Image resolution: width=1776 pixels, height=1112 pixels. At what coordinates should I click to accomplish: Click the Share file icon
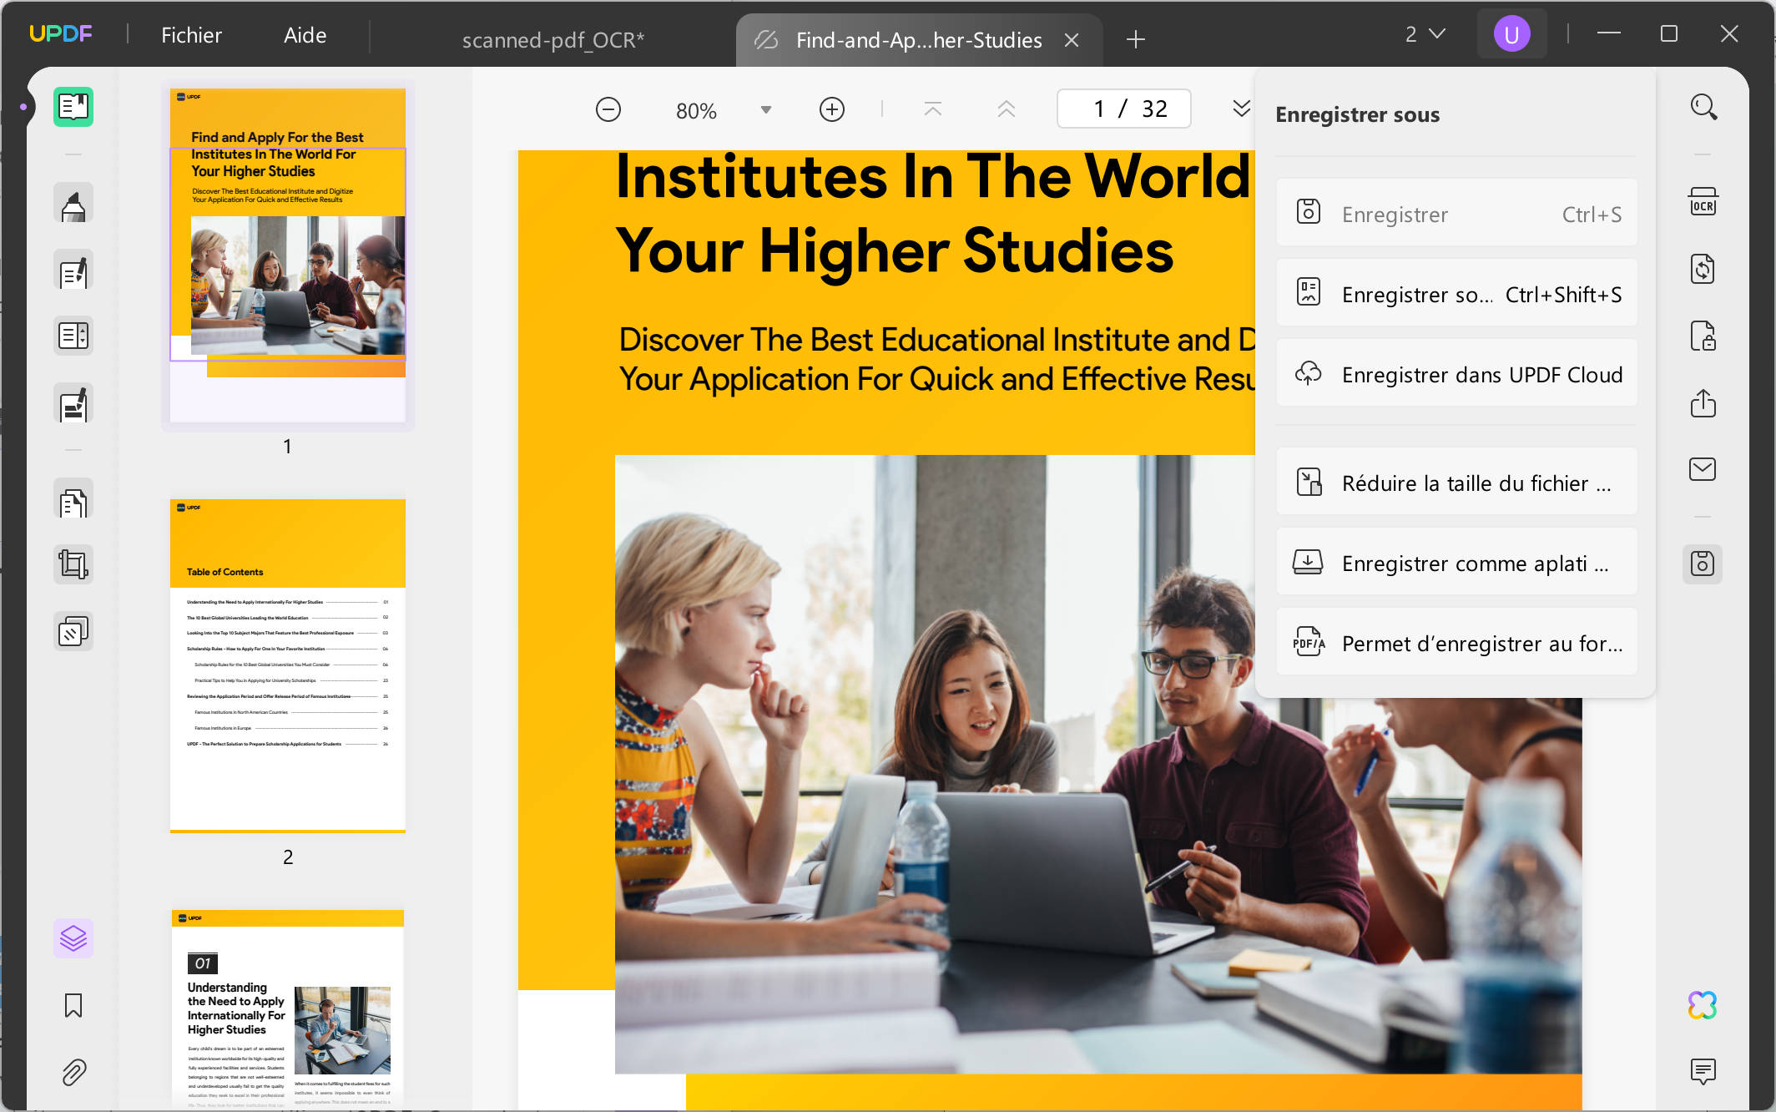1703,403
